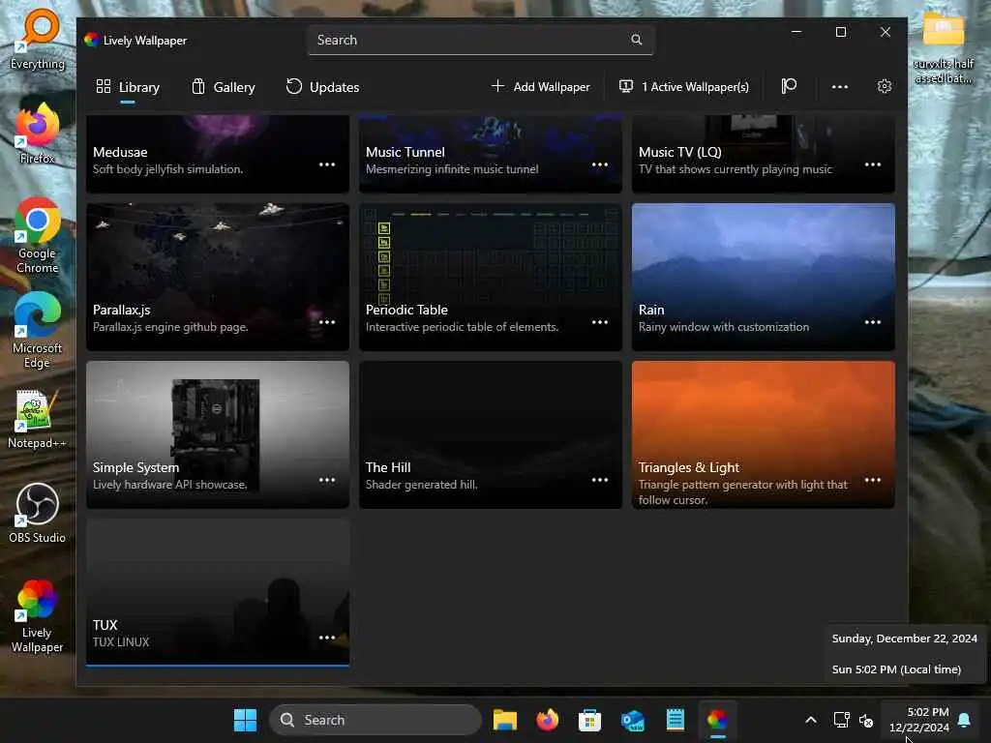Open the Library tab

(128, 87)
